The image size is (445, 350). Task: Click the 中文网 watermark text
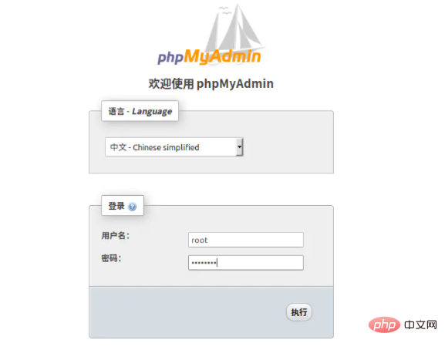tap(420, 325)
